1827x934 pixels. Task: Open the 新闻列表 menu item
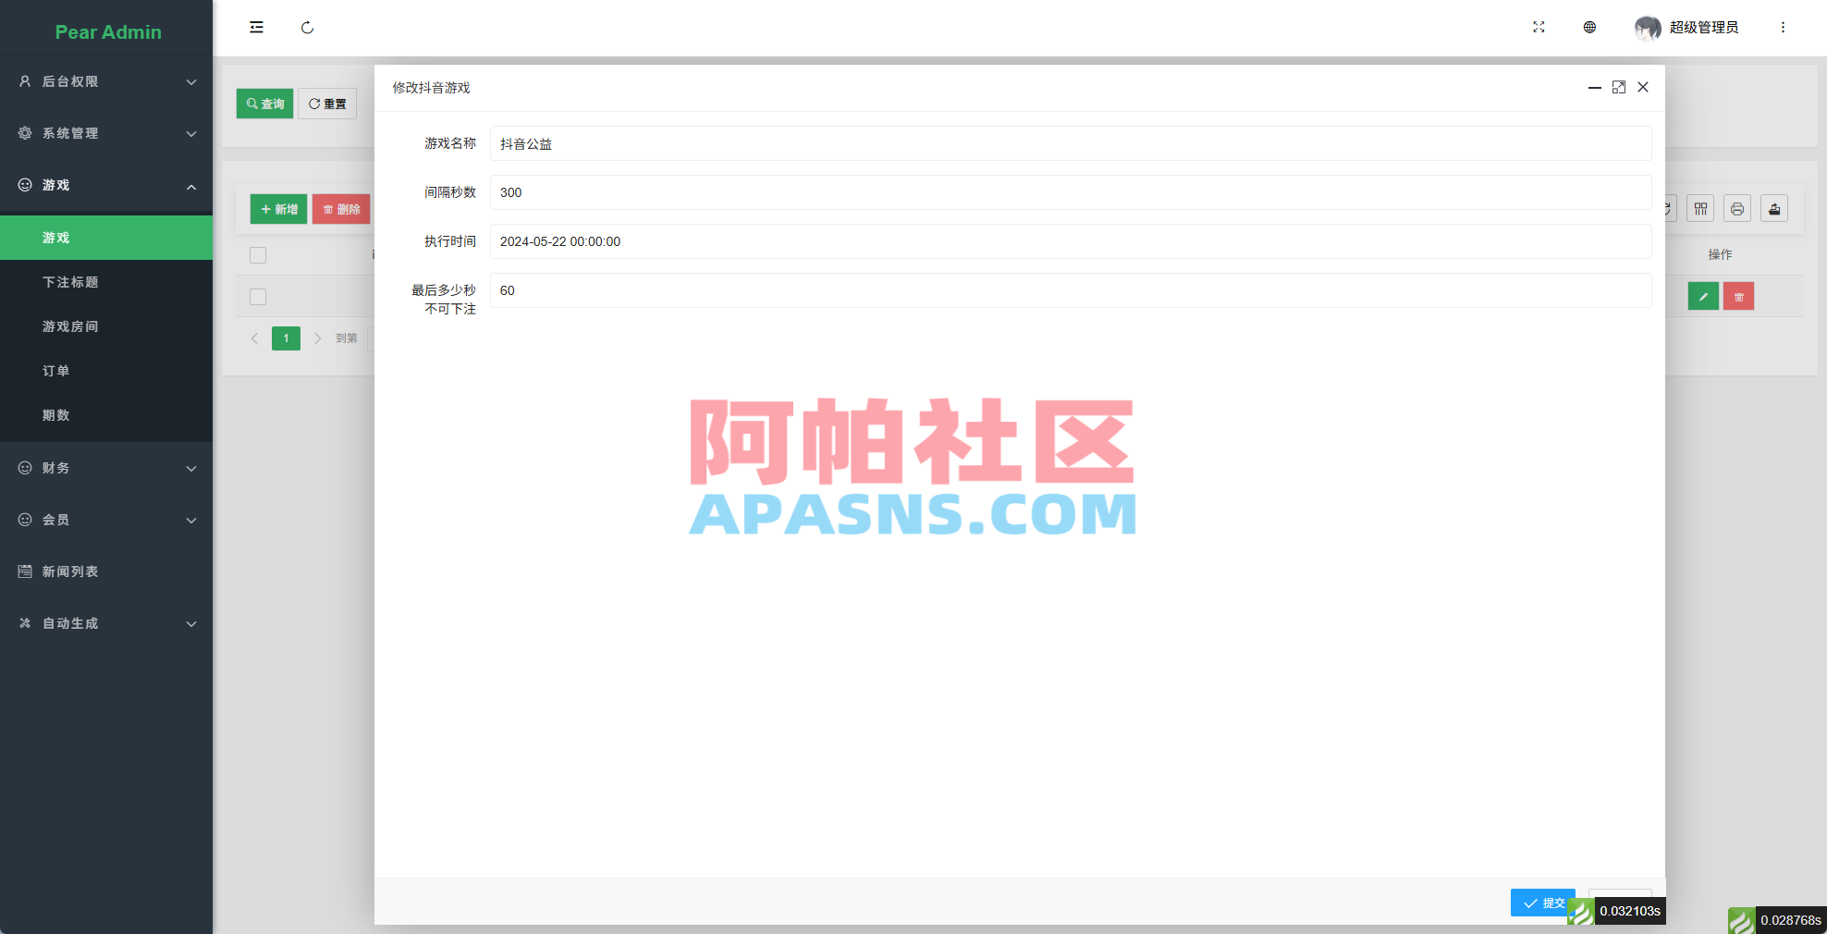click(x=106, y=571)
